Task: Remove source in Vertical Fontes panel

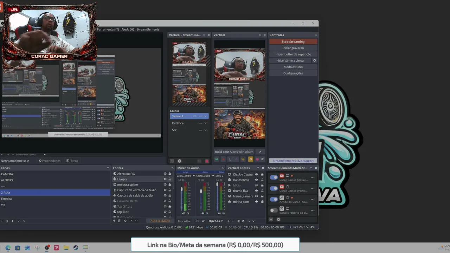Action: click(x=233, y=221)
